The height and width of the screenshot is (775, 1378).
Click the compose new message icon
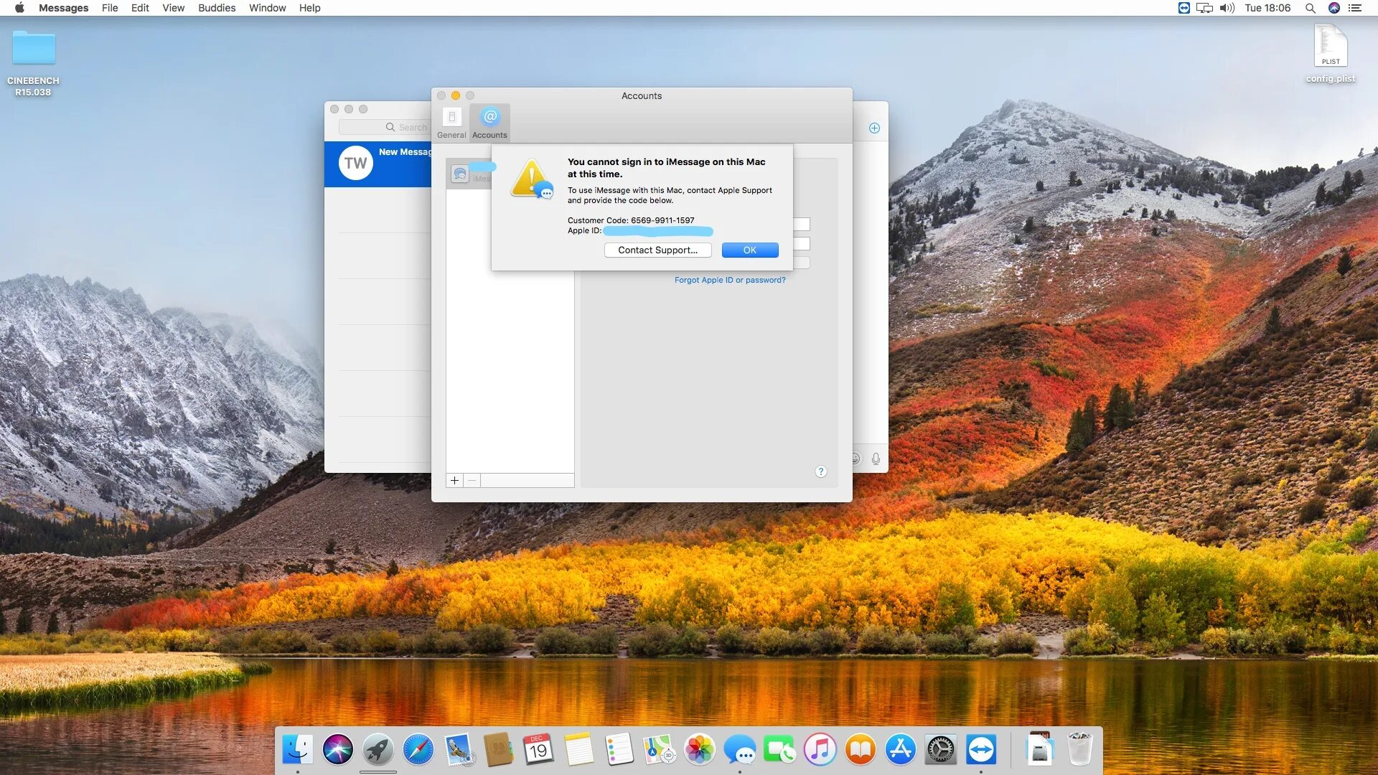click(874, 128)
